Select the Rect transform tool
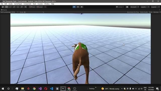 (18, 7)
